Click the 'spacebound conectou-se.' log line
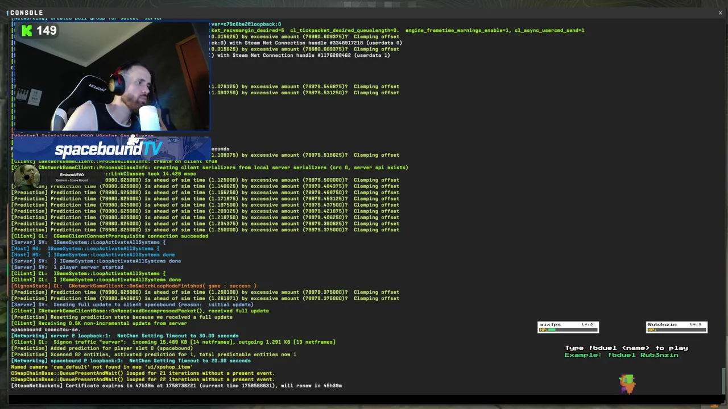This screenshot has height=409, width=728. coord(45,329)
